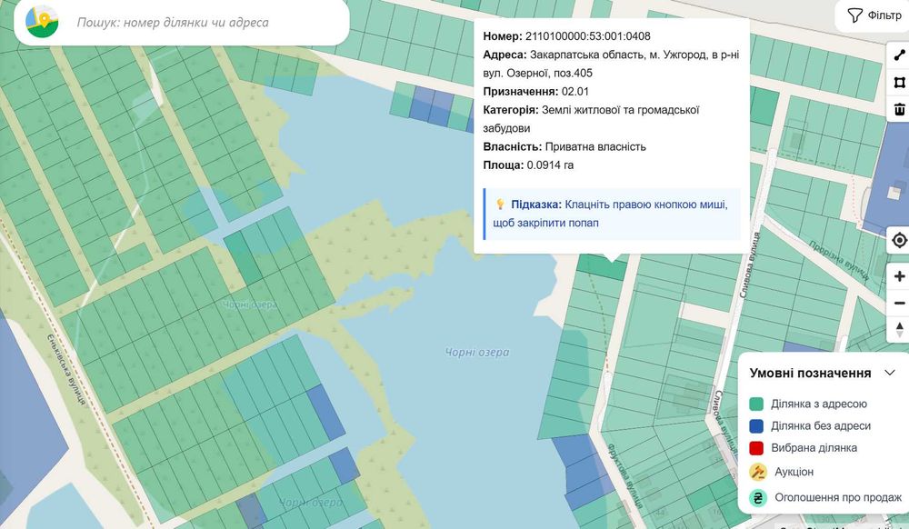Viewport: 909px width, 529px height.
Task: Click the Оголошення про продаж hryvnia icon
Action: tap(758, 498)
